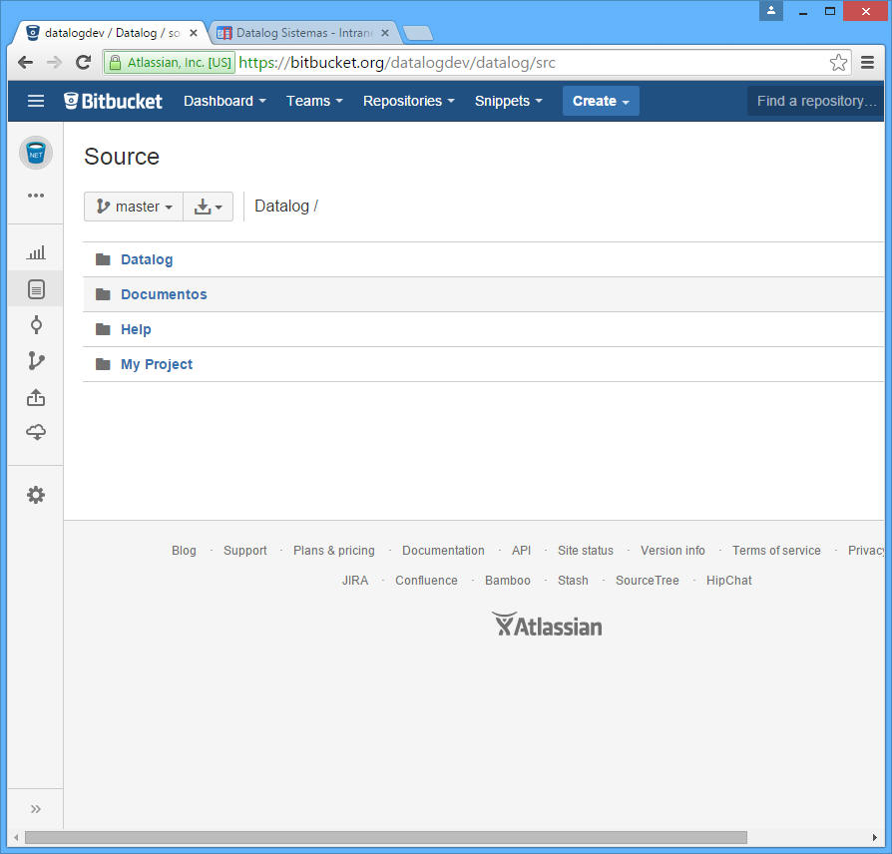Open the sidebar more actions ellipsis
This screenshot has width=892, height=854.
point(36,196)
